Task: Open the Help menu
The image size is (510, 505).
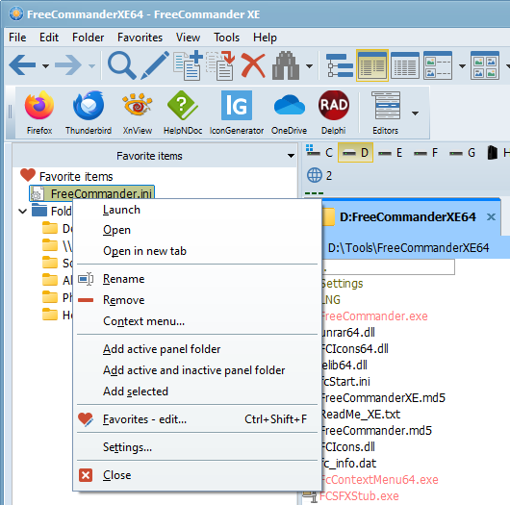Action: [x=265, y=38]
